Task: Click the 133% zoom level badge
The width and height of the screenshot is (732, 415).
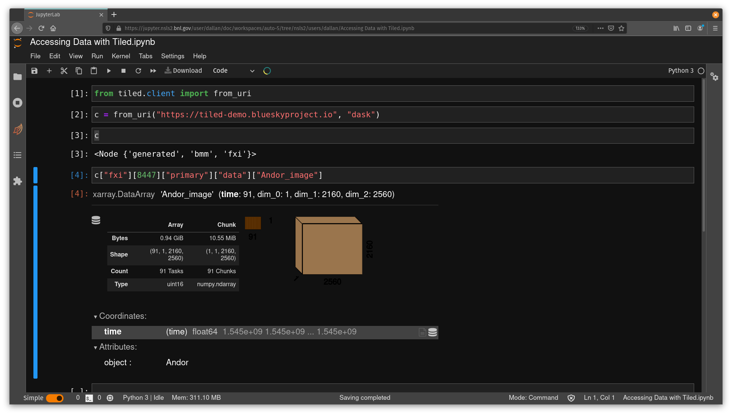Action: 580,28
